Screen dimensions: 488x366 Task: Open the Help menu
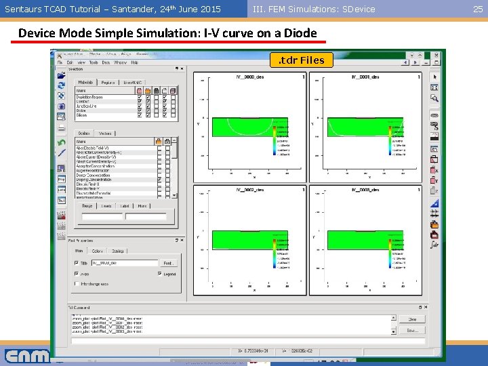pos(134,62)
